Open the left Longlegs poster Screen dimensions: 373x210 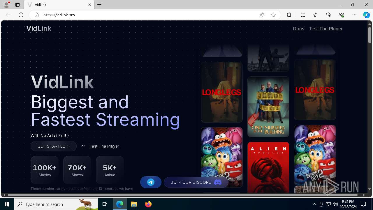coord(222,92)
